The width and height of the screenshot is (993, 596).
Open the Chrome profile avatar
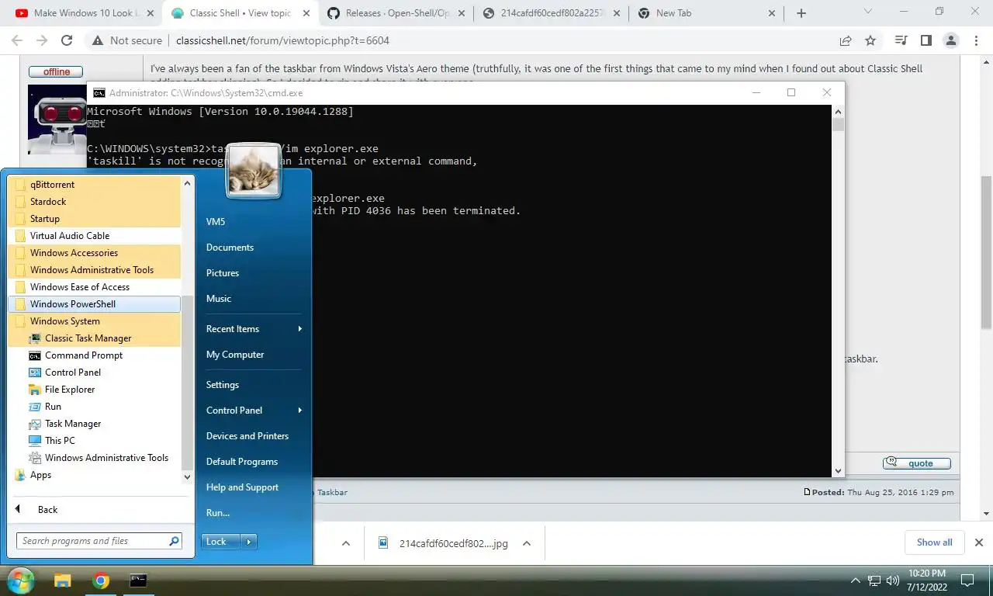[951, 40]
